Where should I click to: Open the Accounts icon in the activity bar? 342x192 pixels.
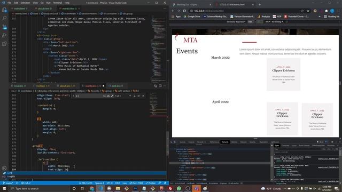click(4, 168)
